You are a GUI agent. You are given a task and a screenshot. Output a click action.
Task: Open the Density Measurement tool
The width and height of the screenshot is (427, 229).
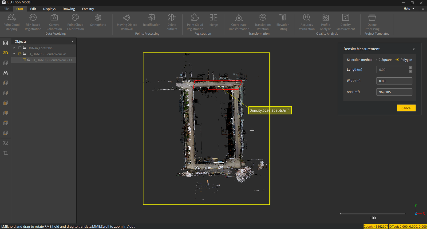[346, 22]
